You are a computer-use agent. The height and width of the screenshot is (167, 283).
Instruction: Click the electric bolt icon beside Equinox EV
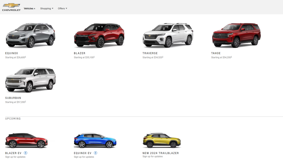tap(96, 153)
